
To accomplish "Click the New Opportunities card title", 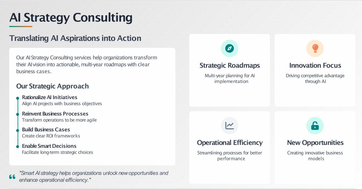I will 315,143.
